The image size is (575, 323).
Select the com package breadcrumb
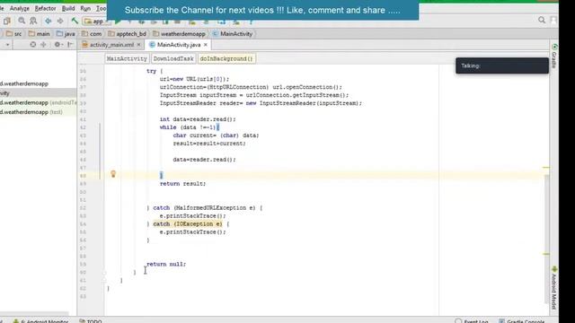pos(92,34)
